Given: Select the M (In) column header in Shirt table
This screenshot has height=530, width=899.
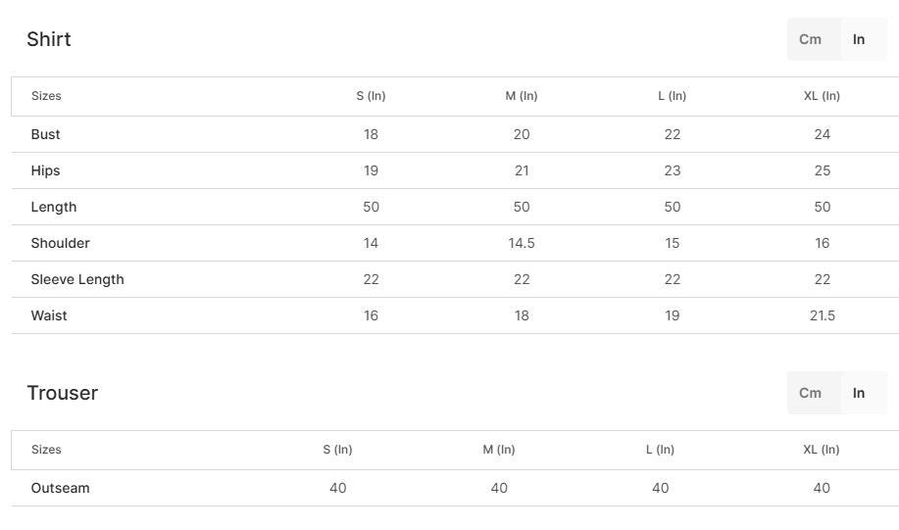Looking at the screenshot, I should (522, 96).
